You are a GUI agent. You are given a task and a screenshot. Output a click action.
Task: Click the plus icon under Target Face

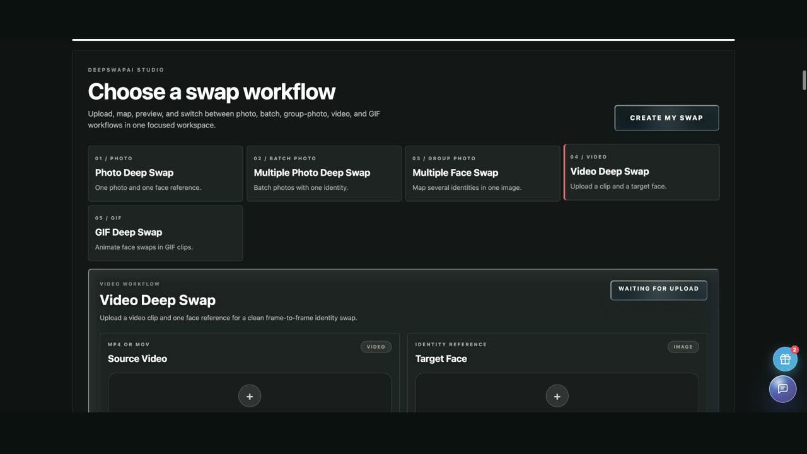click(557, 396)
